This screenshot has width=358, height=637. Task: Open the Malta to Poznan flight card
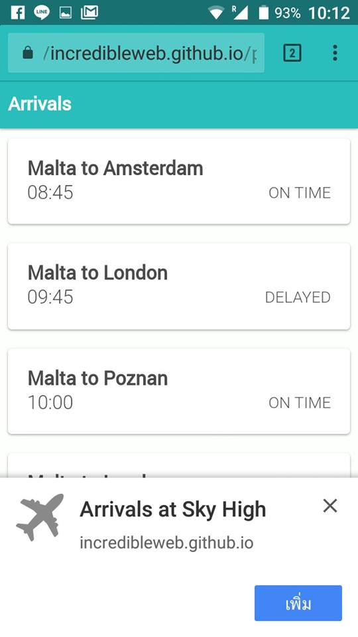pyautogui.click(x=179, y=391)
